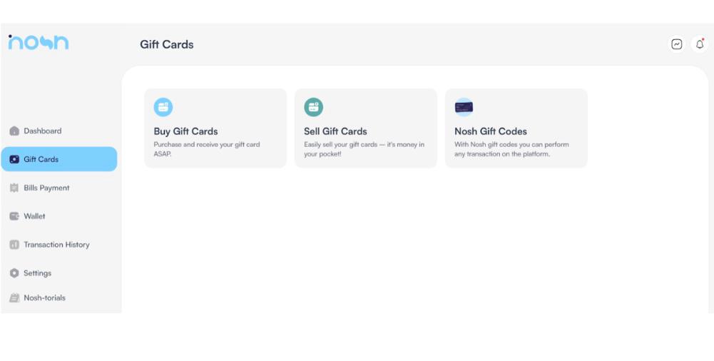Image resolution: width=714 pixels, height=361 pixels.
Task: Click the Sell Gift Cards icon
Action: (x=314, y=108)
